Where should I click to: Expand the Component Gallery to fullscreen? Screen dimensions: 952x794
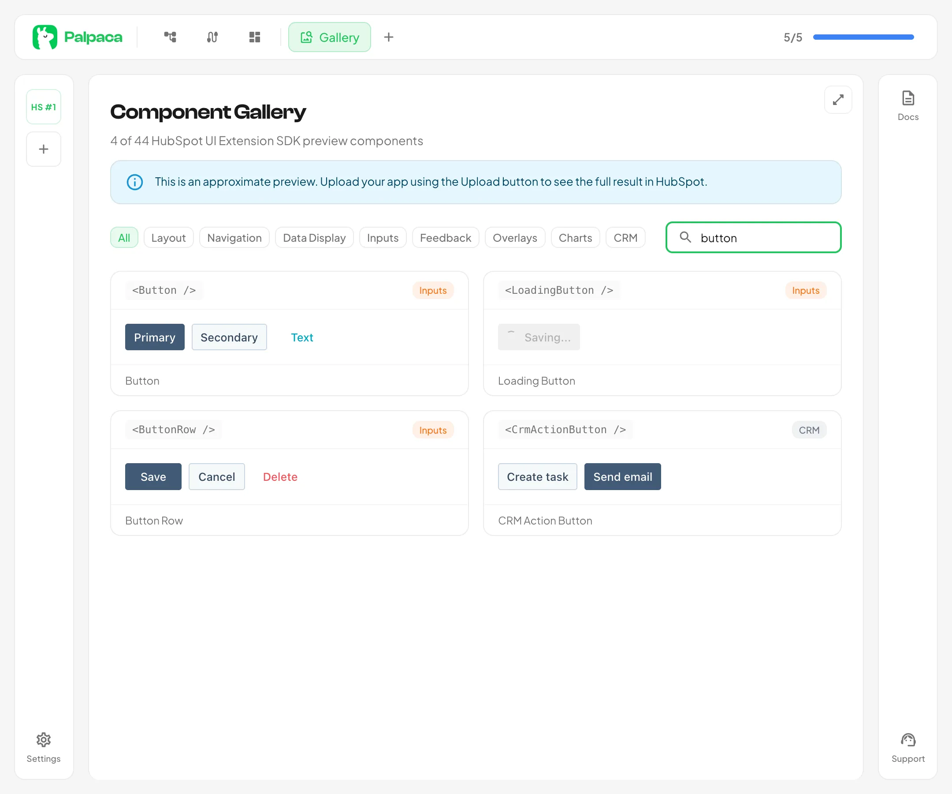(x=838, y=99)
